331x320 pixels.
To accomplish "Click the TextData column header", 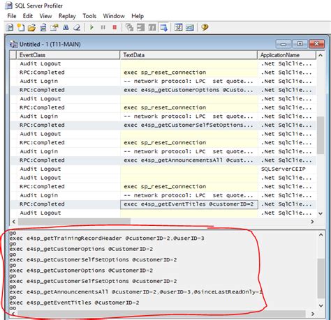I will (x=189, y=55).
